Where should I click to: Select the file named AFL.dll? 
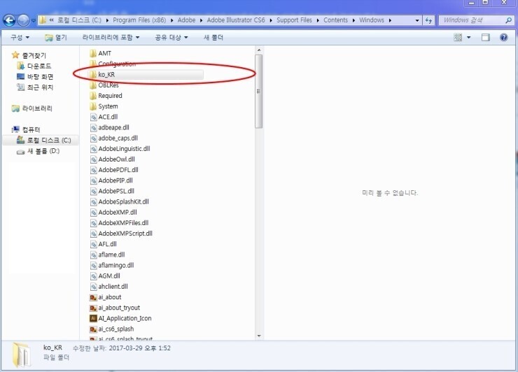tap(107, 244)
